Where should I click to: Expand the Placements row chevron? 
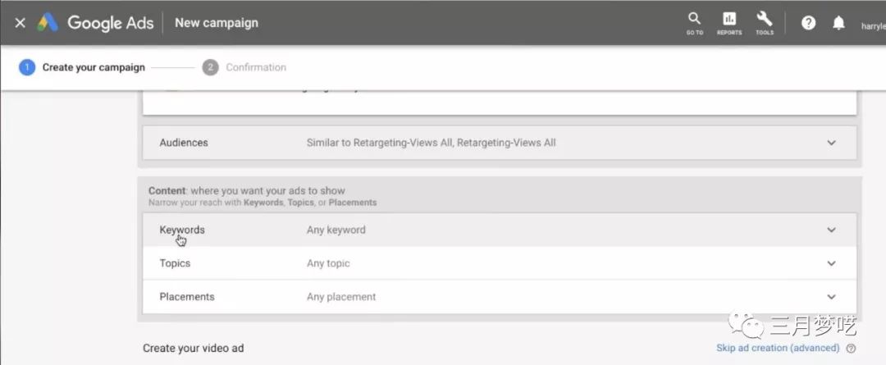(831, 297)
